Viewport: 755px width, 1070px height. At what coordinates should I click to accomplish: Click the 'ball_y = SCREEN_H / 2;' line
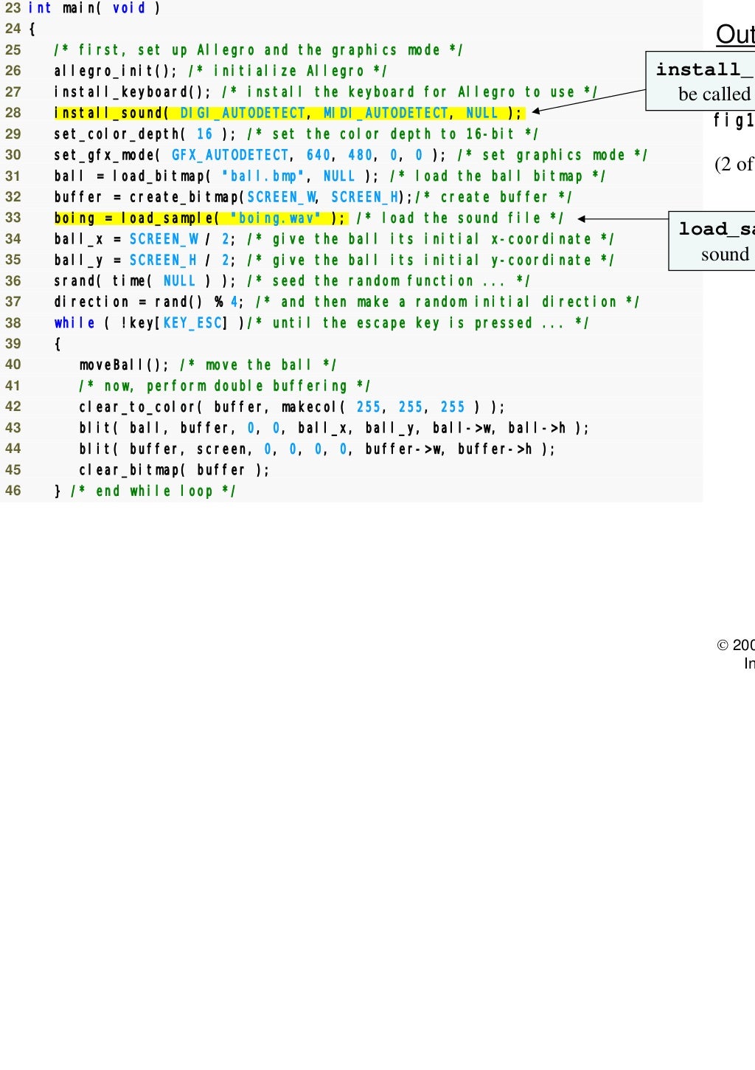tap(333, 260)
